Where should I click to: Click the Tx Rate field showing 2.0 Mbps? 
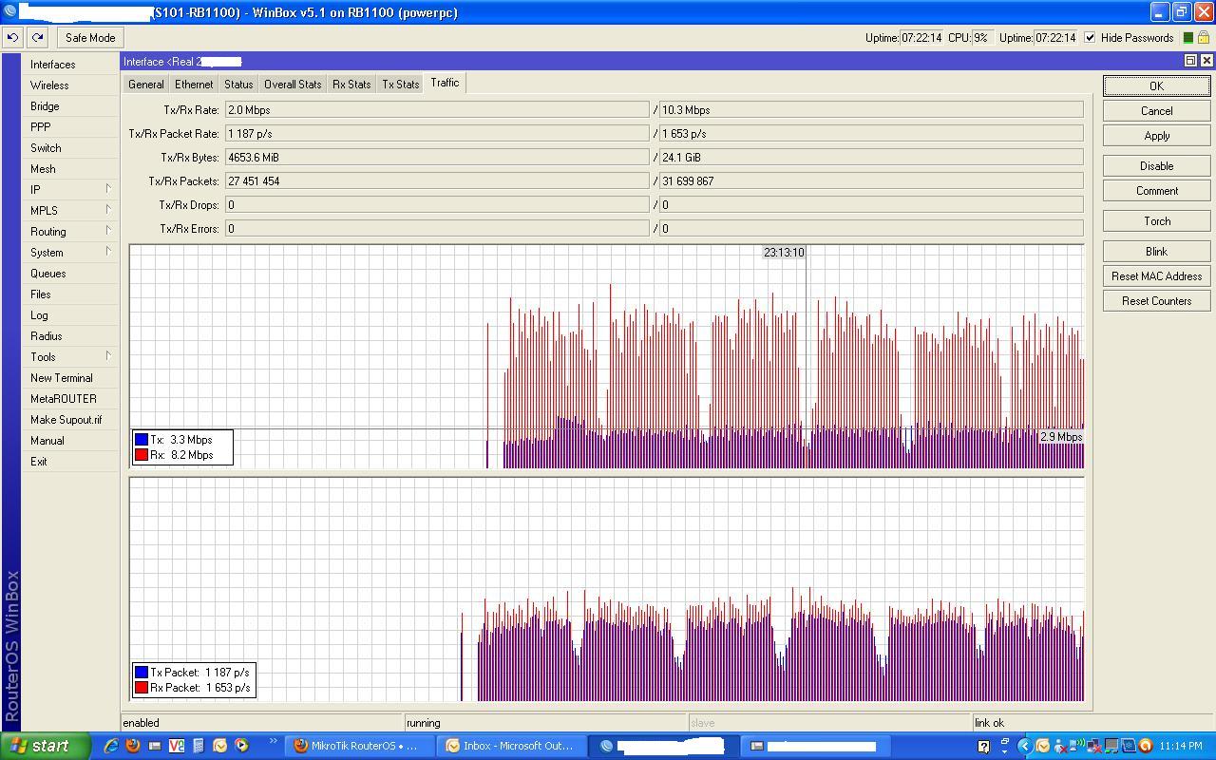tap(437, 110)
